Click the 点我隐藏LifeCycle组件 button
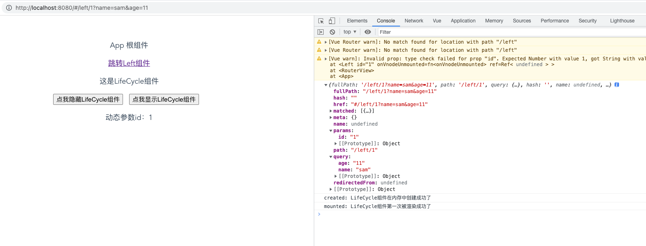The width and height of the screenshot is (646, 246). pos(88,100)
